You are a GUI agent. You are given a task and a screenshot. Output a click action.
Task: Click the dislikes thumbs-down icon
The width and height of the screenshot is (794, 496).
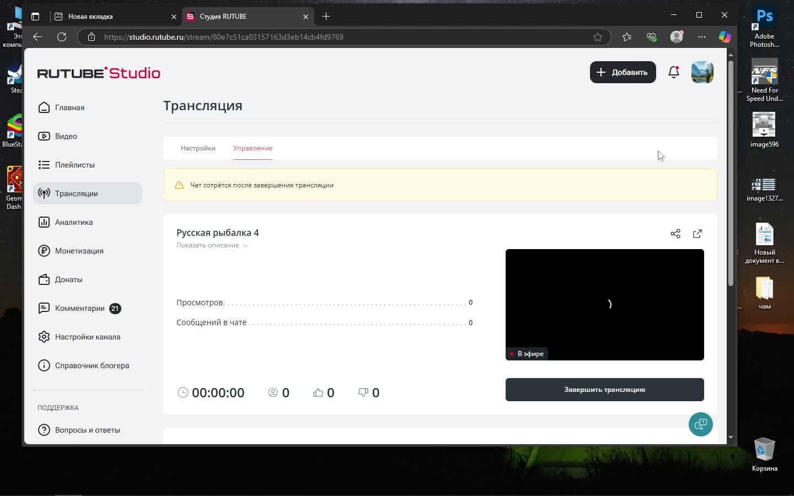pos(363,392)
